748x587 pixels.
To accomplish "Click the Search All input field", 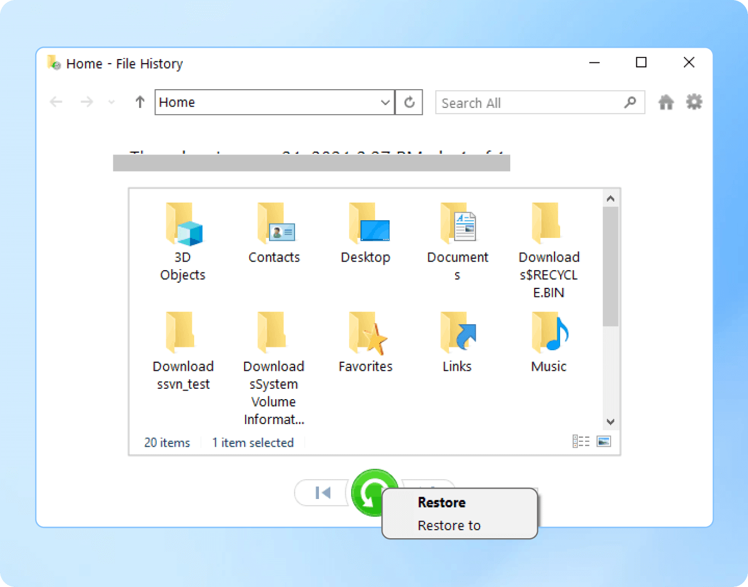I will point(540,102).
